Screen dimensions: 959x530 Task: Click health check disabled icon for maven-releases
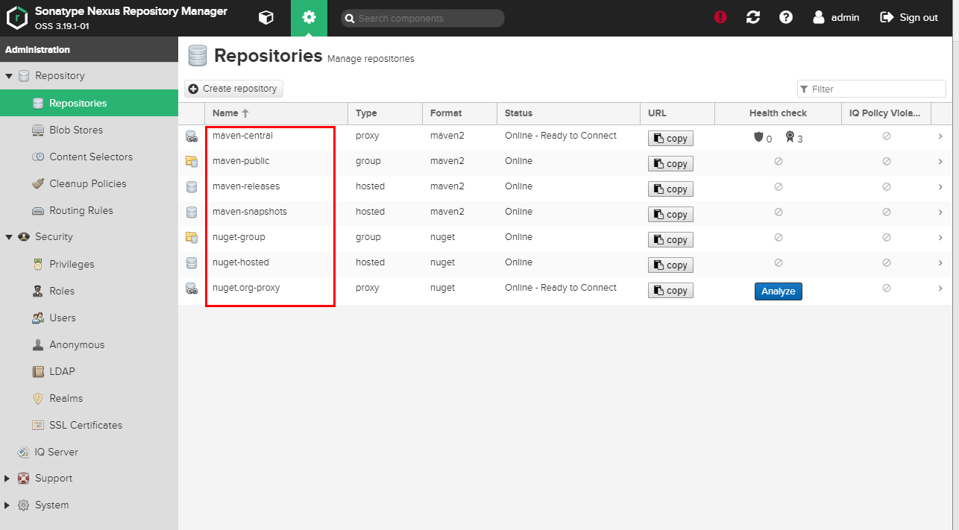point(779,187)
